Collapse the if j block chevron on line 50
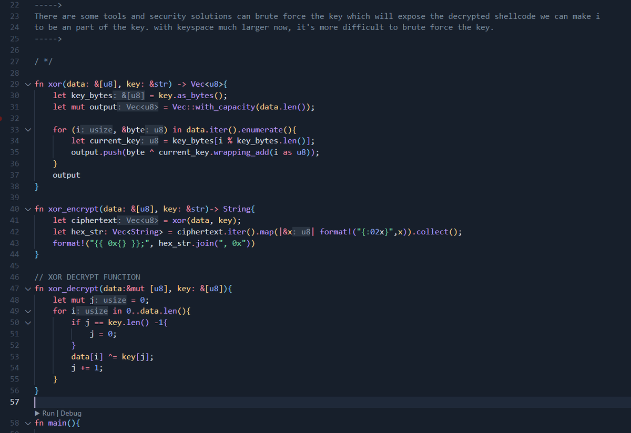631x433 pixels. pyautogui.click(x=28, y=323)
